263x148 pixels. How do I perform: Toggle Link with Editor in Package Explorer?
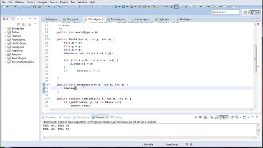[x=23, y=25]
